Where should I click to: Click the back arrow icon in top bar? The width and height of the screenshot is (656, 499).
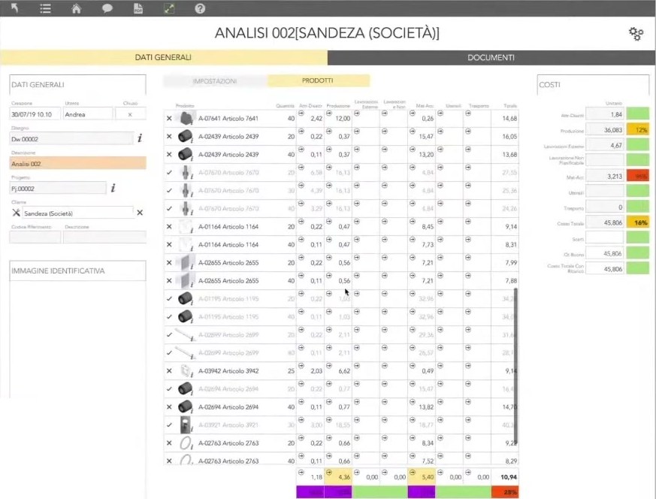pyautogui.click(x=14, y=8)
